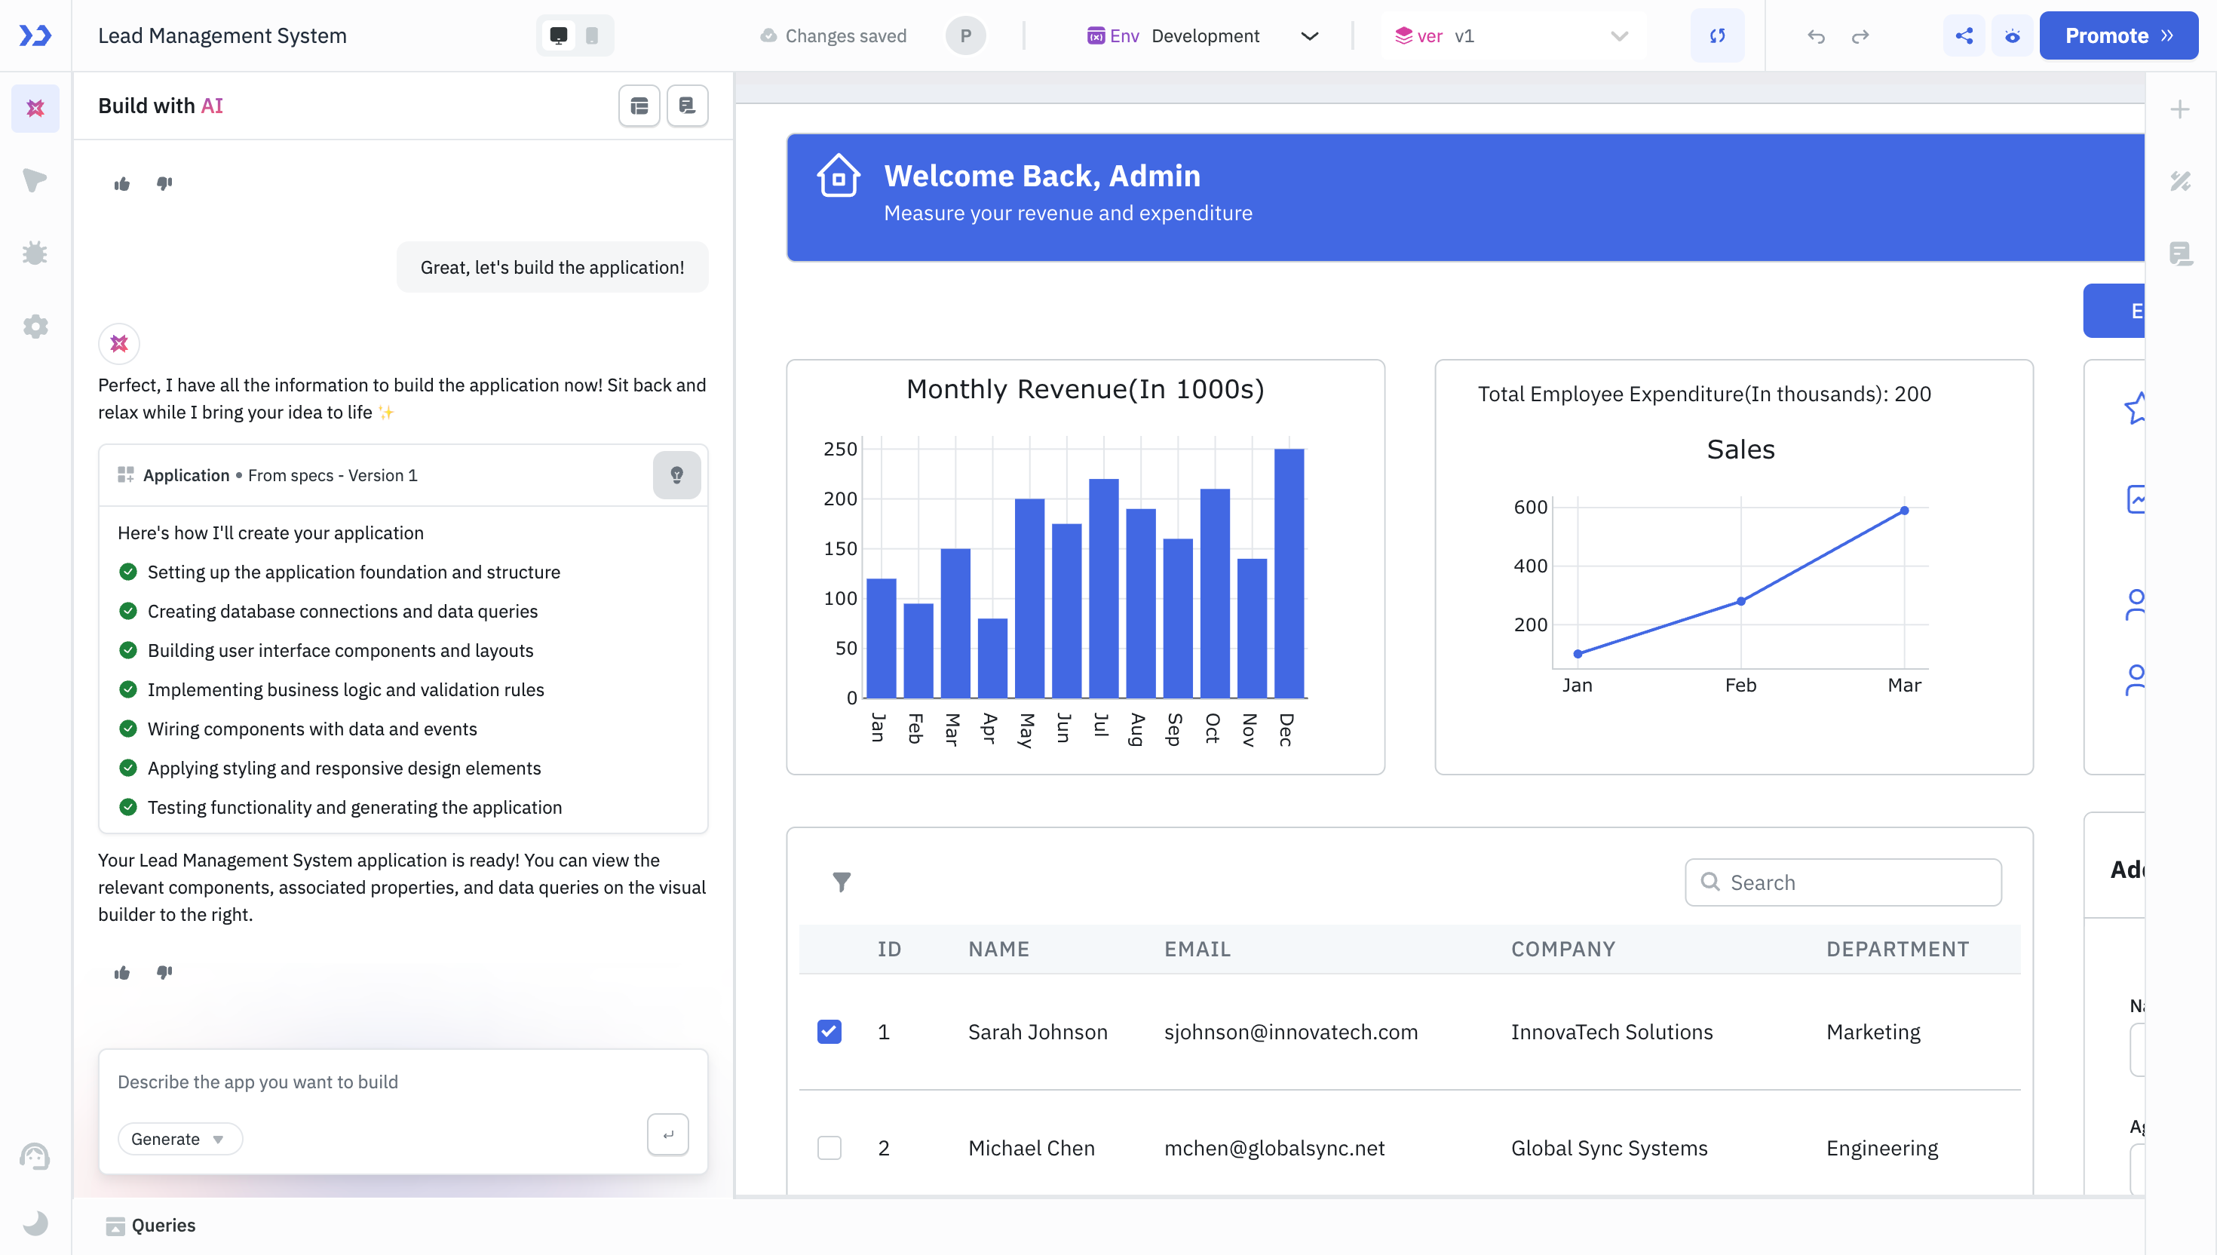
Task: Share the application via the share icon
Action: 1964,35
